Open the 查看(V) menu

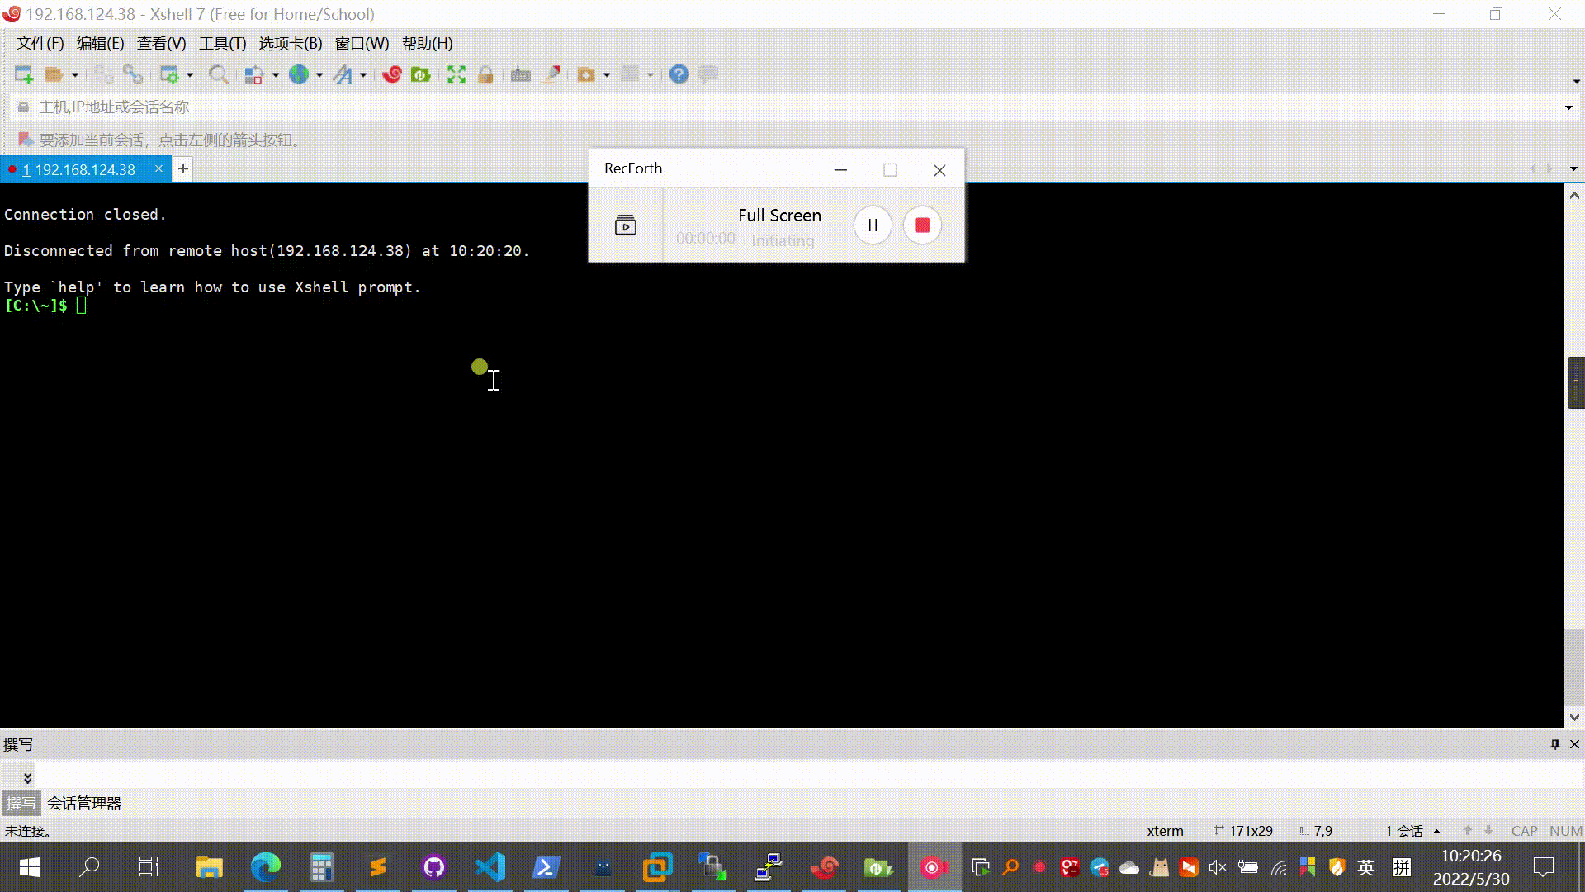[161, 44]
